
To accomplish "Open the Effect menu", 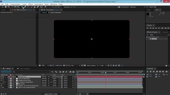I will point(31,4).
